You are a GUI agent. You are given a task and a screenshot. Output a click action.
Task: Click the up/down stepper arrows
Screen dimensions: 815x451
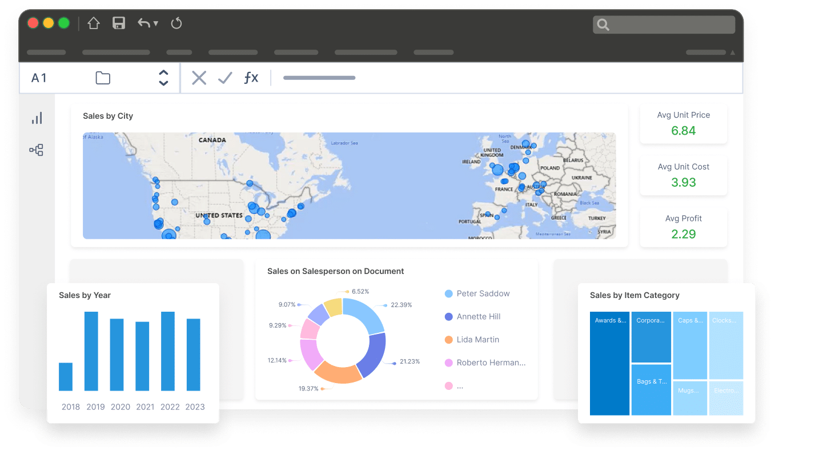163,78
